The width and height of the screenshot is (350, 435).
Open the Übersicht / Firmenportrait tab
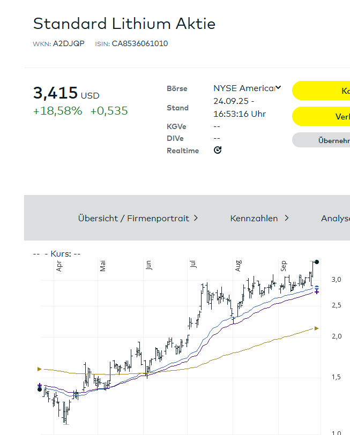(133, 219)
